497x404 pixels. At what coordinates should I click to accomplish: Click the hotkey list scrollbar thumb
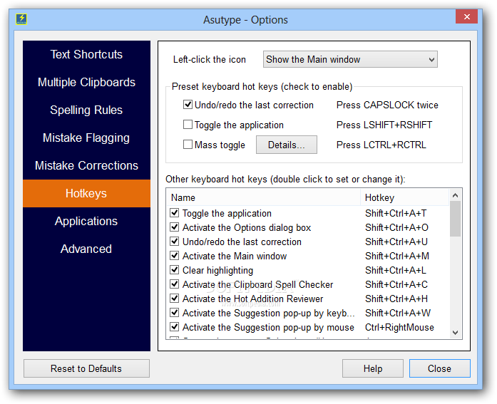tap(455, 219)
